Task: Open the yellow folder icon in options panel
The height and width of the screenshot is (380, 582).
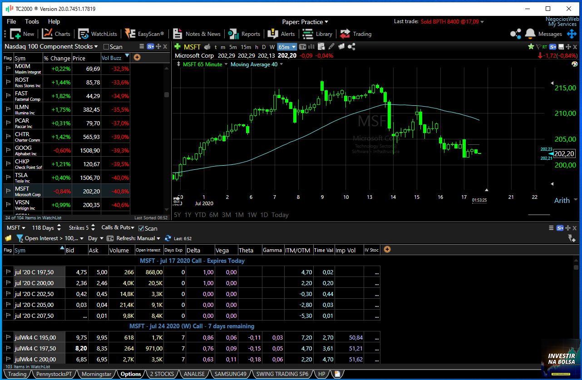Action: [8, 238]
